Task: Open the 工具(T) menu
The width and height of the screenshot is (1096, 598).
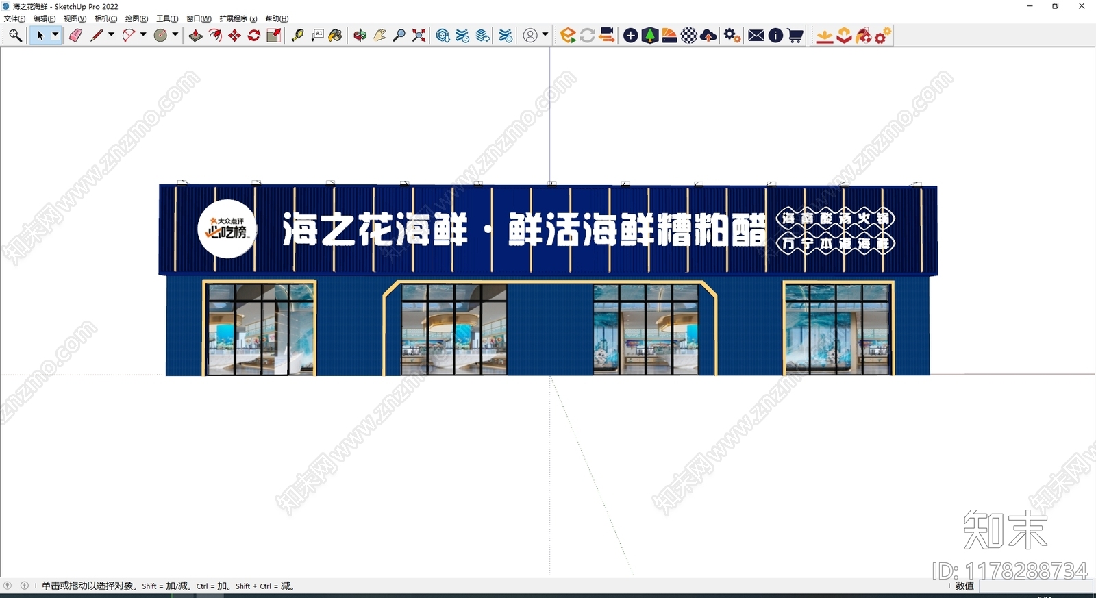Action: point(167,18)
